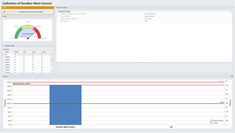Click the '4 persons' value
235x133 pixels.
point(148,18)
